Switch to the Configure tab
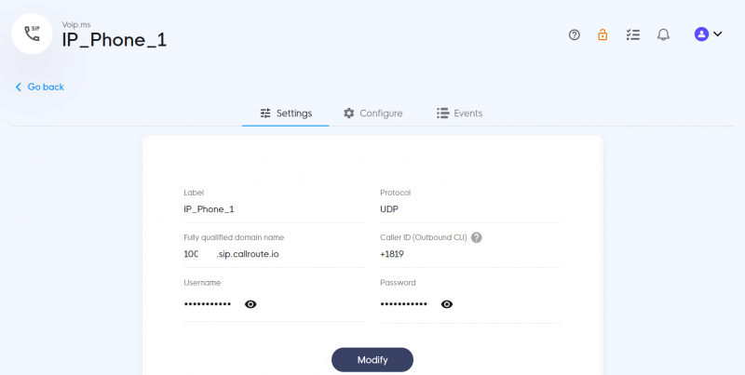The image size is (745, 375). point(373,114)
